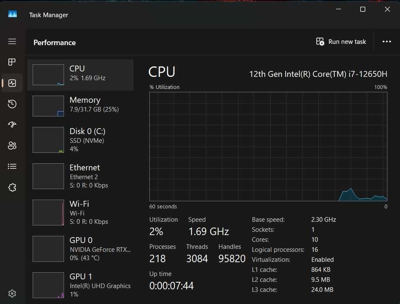
Task: Switch to Disk 0 (C:) view
Action: [81, 139]
